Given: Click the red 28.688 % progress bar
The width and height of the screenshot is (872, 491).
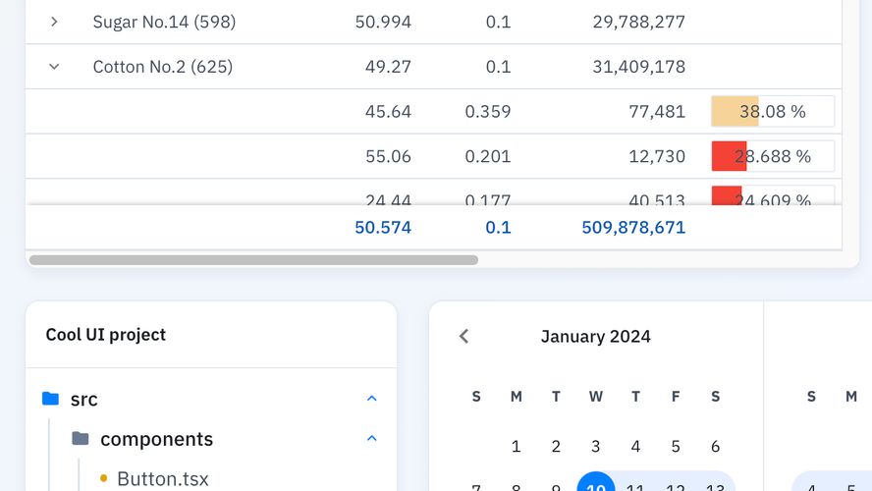Looking at the screenshot, I should 772,156.
